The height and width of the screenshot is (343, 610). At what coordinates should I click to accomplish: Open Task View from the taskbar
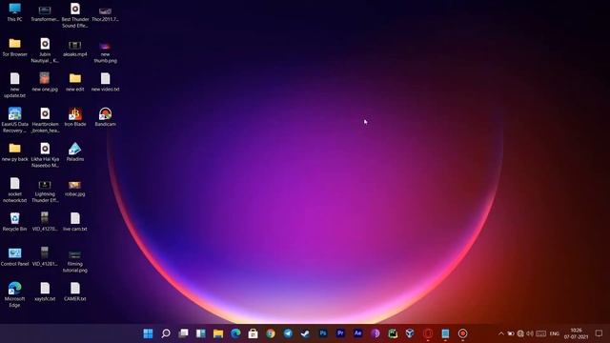click(x=183, y=333)
